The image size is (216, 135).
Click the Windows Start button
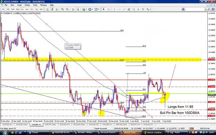pos(4,132)
